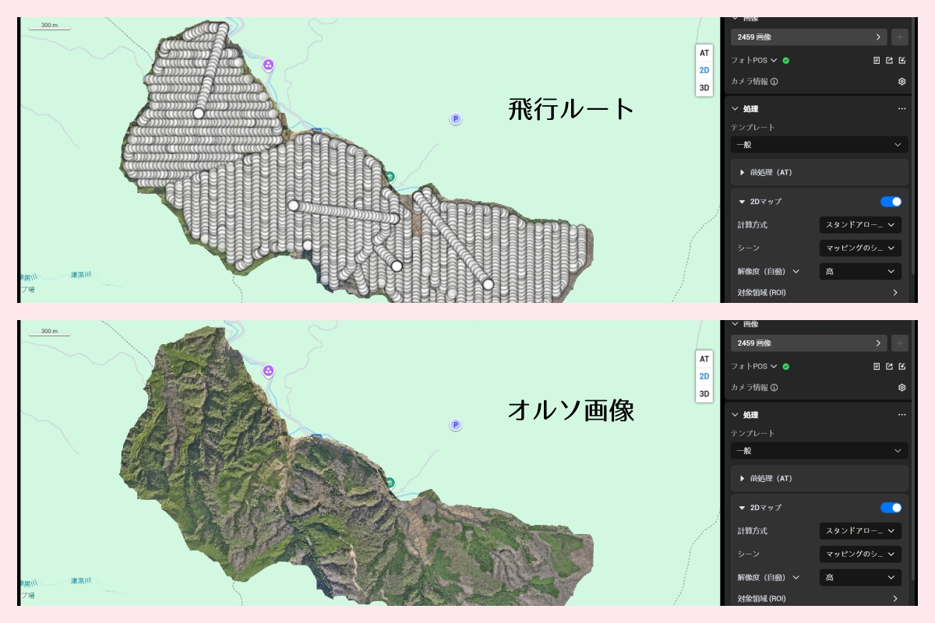Expand 前処理 (AT) section in オルソ画像 panel
This screenshot has height=623, width=935.
(x=743, y=478)
